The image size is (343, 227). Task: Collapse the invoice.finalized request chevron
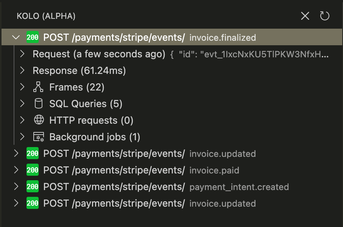pyautogui.click(x=16, y=37)
